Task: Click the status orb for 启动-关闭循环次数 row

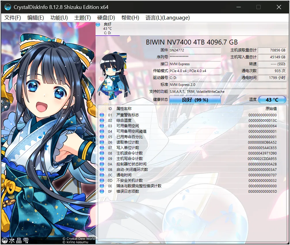Action: pos(102,169)
